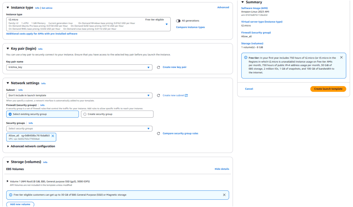
Task: Expand Advanced network configuration
Action: coord(8,146)
